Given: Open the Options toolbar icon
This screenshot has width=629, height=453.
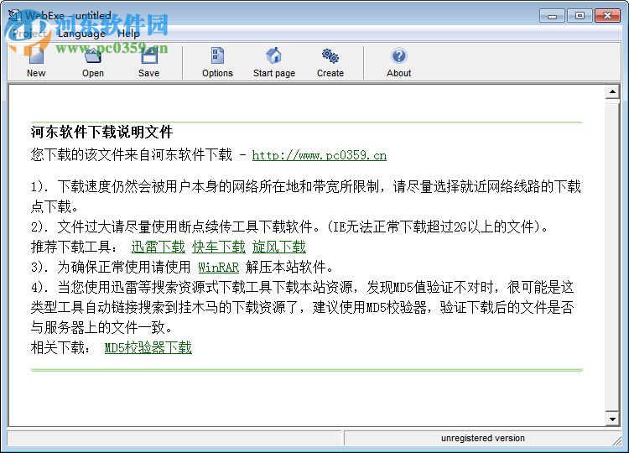Looking at the screenshot, I should pyautogui.click(x=217, y=55).
